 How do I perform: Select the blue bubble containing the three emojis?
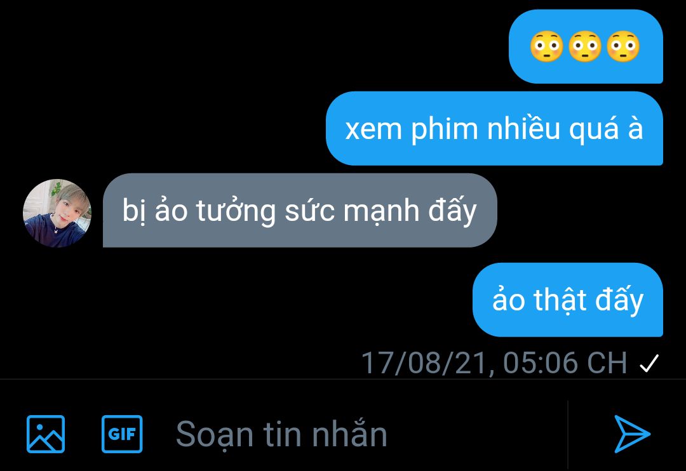586,46
